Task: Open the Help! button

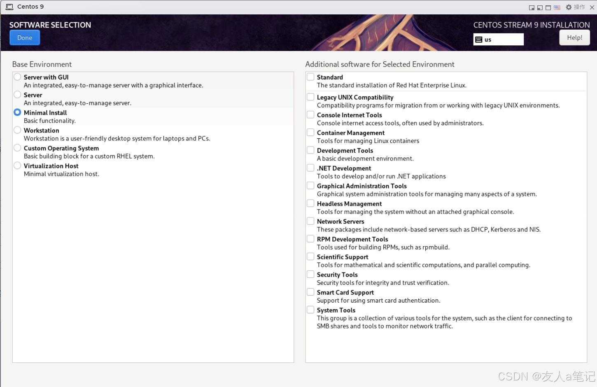Action: [574, 37]
